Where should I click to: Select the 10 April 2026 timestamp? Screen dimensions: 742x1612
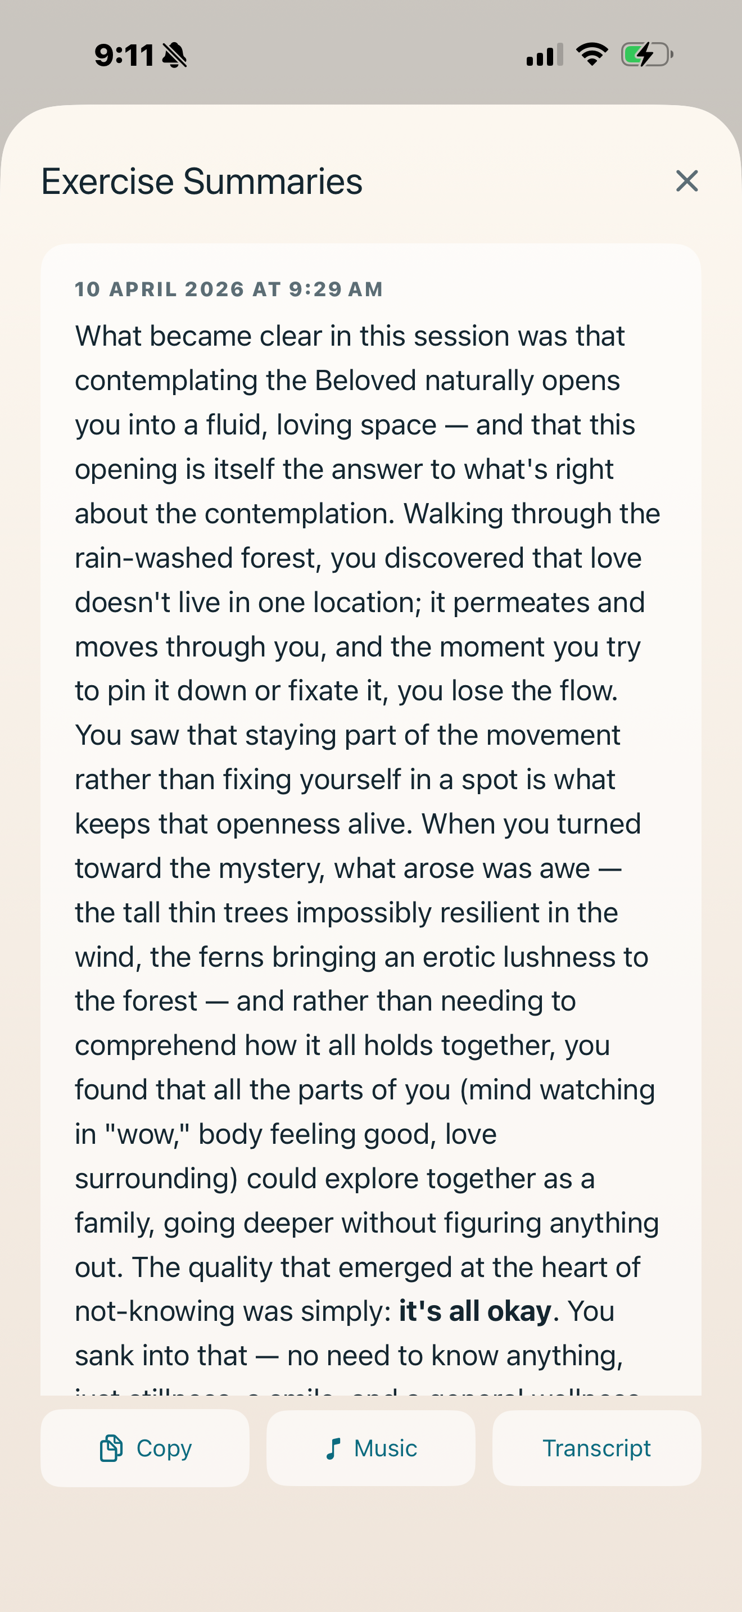tap(229, 289)
